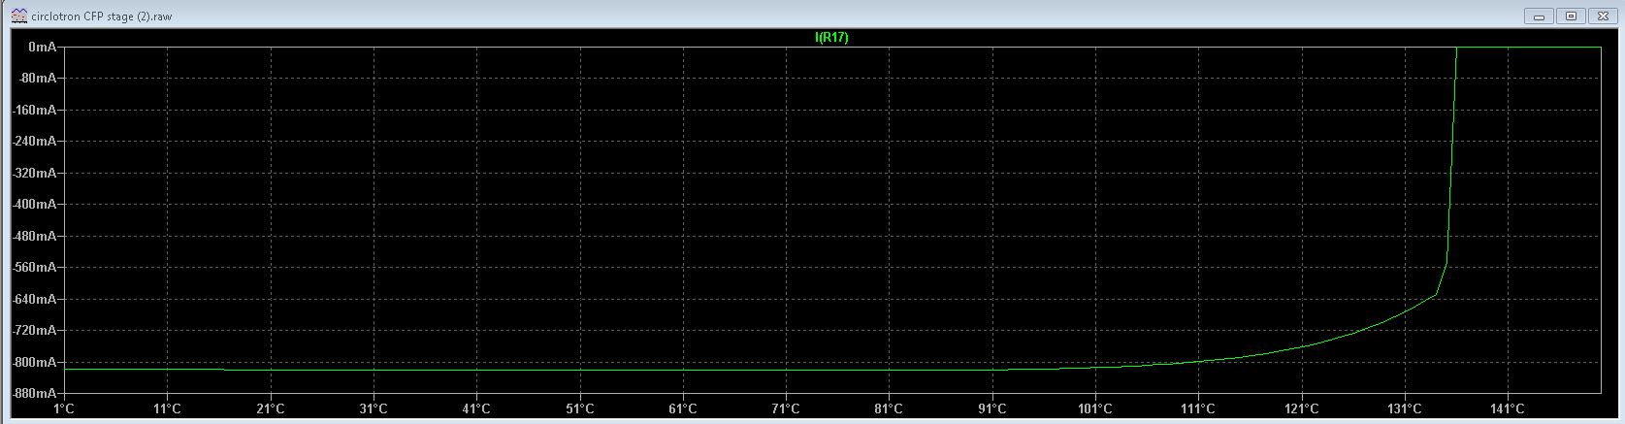Click the 11°C horizontal axis label

[x=168, y=408]
